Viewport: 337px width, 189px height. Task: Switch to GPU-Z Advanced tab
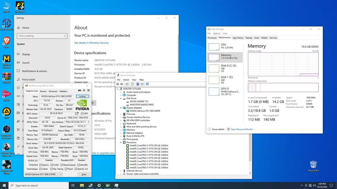point(53,91)
